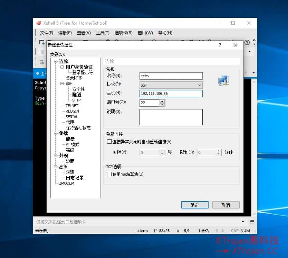Click the Xshell terminal scrollbar up arrow
The width and height of the screenshot is (288, 258).
254,82
